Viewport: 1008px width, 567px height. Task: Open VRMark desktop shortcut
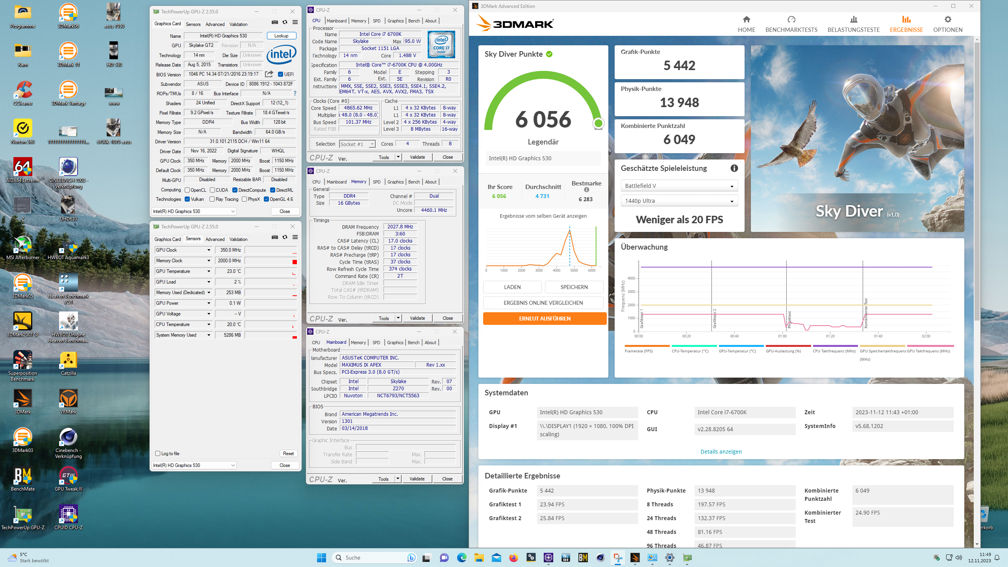pos(68,402)
